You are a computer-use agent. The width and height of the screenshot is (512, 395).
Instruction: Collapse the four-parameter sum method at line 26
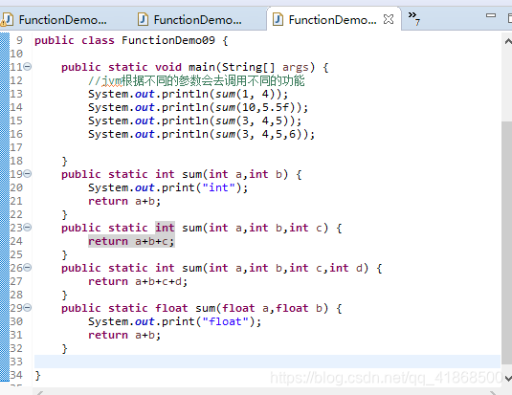click(x=28, y=268)
